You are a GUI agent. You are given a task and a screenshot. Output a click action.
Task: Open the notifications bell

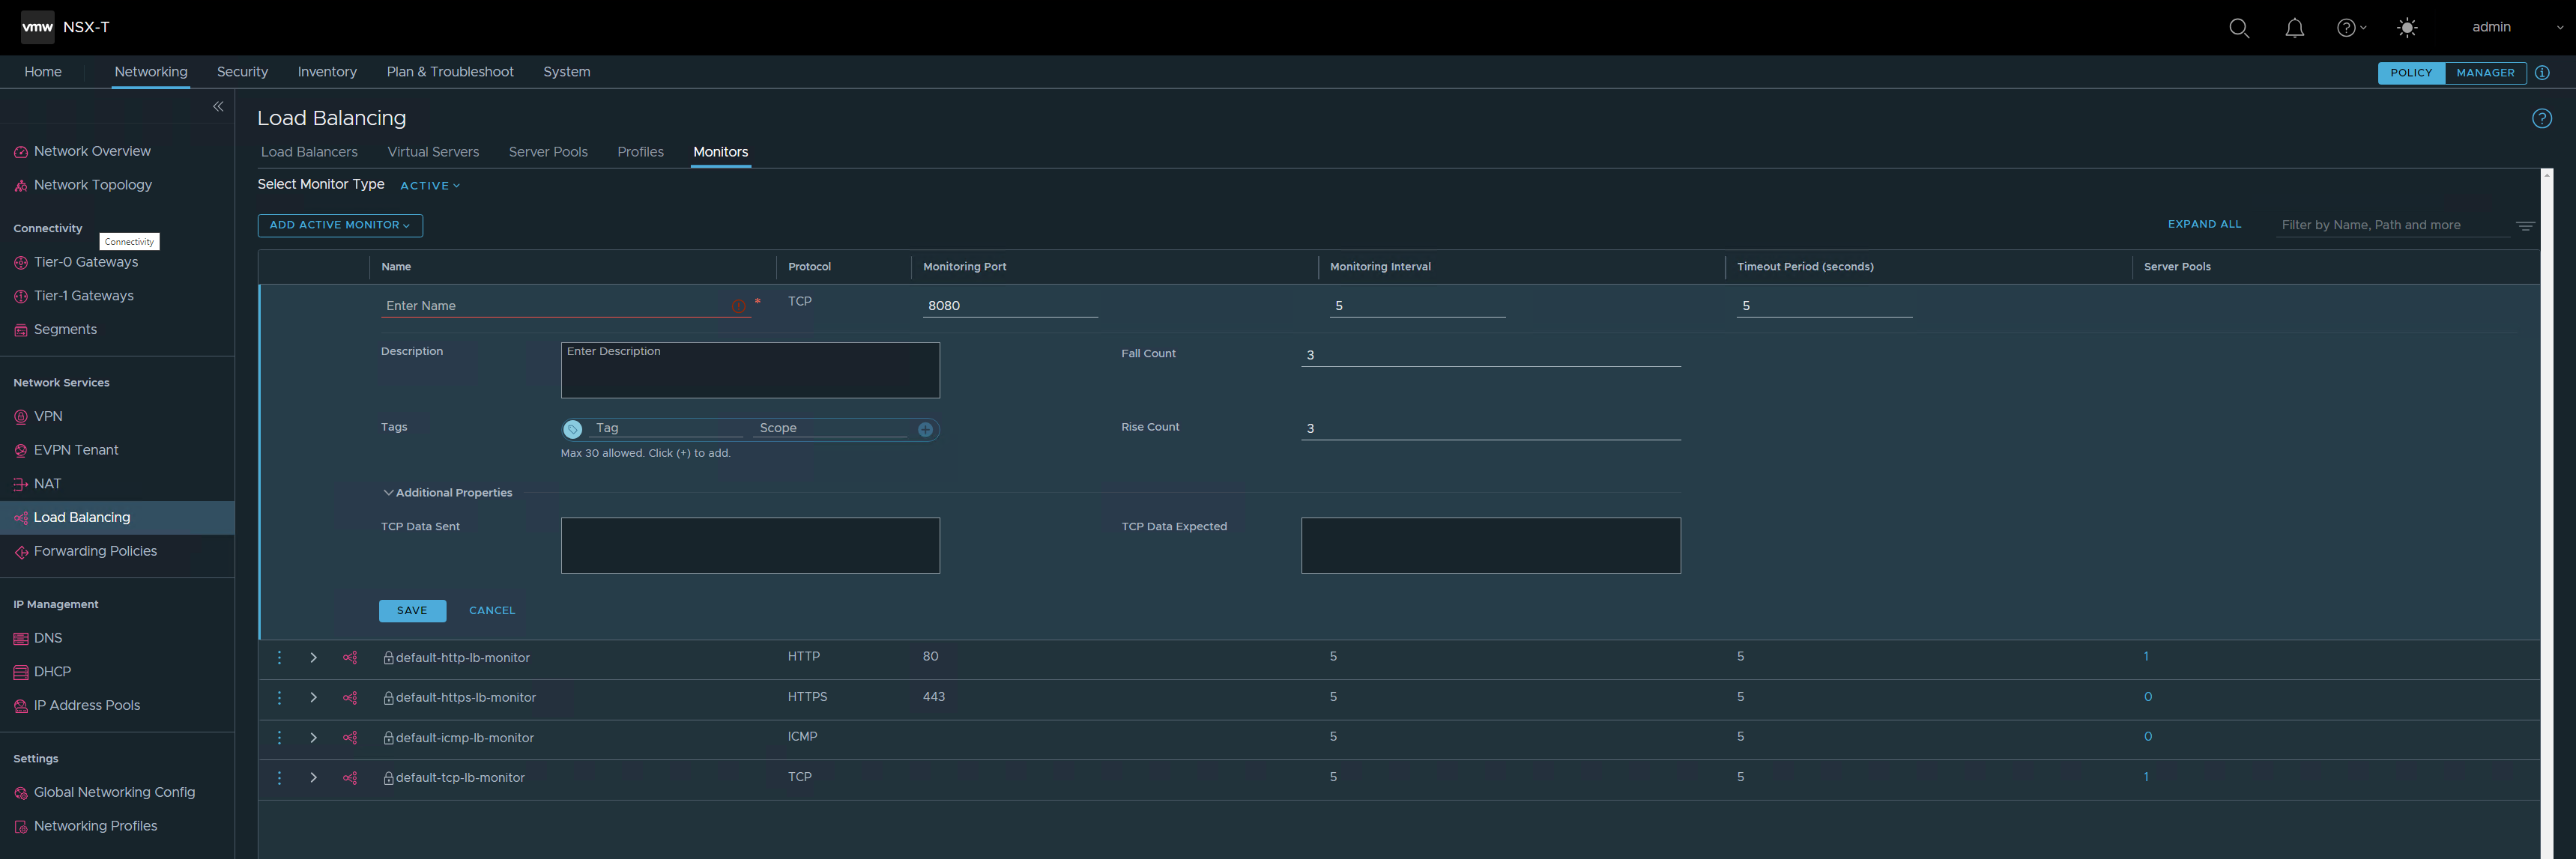[2295, 28]
